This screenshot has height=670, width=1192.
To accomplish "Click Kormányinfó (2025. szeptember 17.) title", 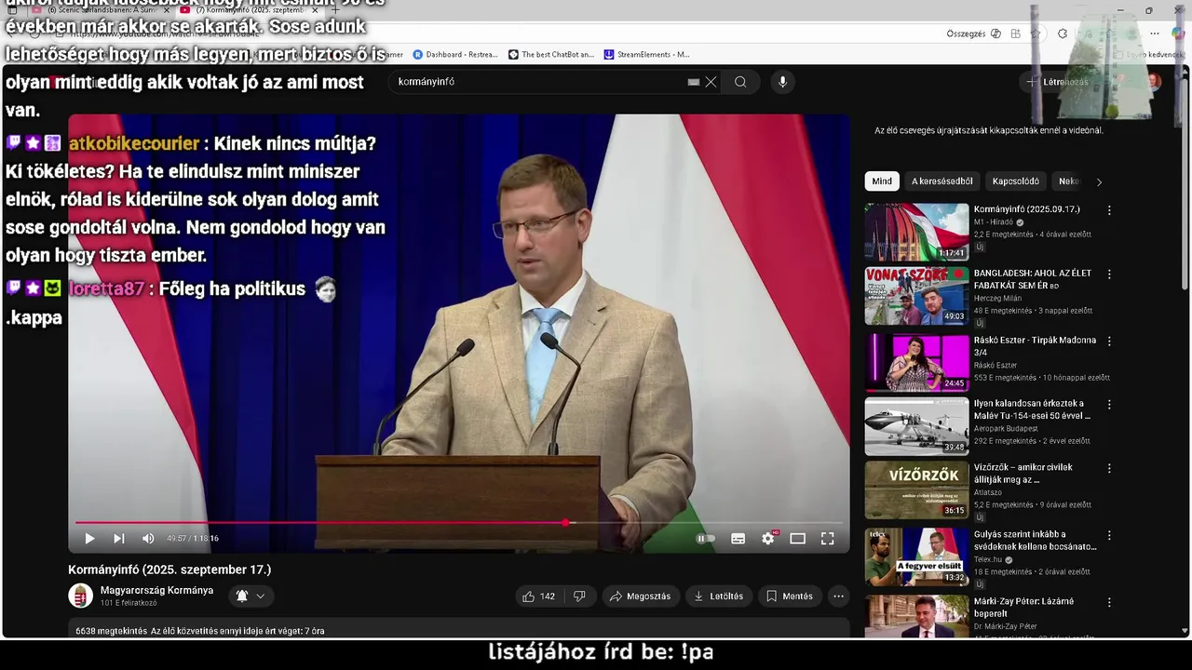I will (x=169, y=569).
